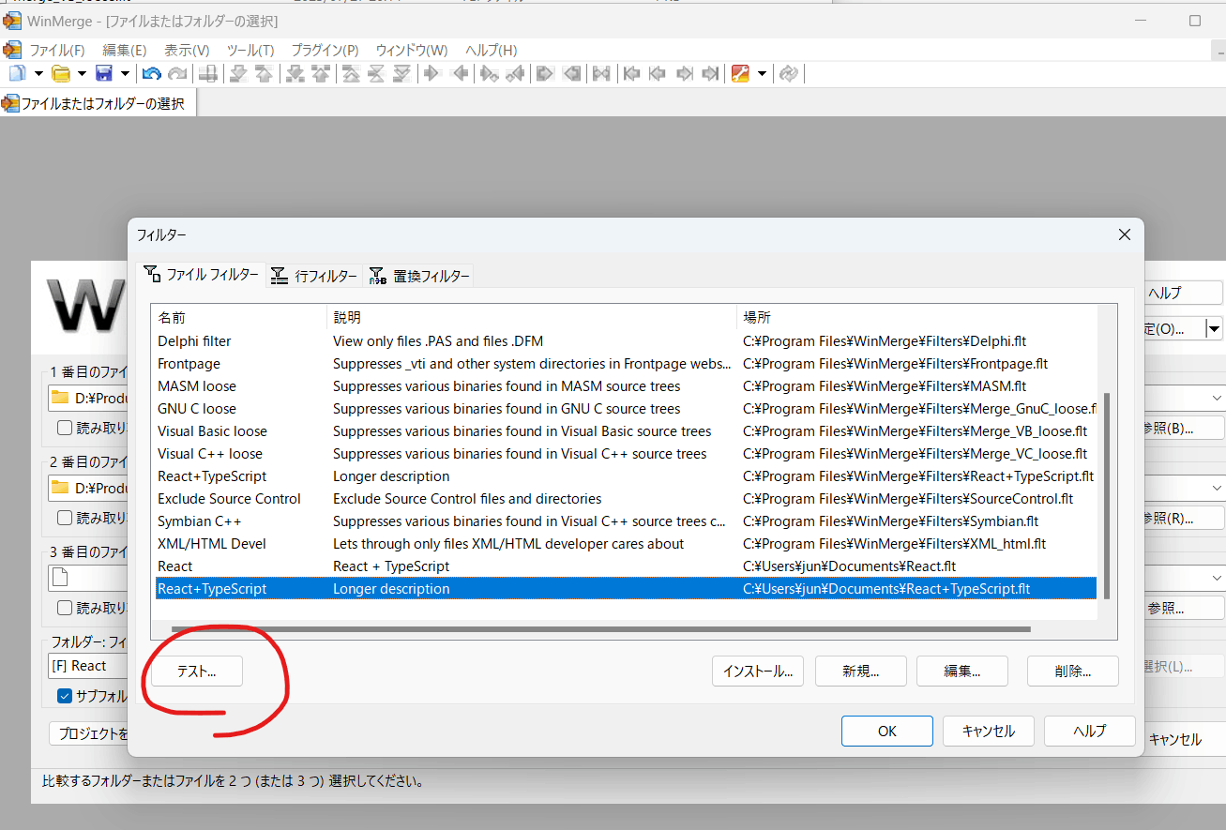Screen dimensions: 1226x830
Task: Sort by the 名前 column header
Action: (x=238, y=318)
